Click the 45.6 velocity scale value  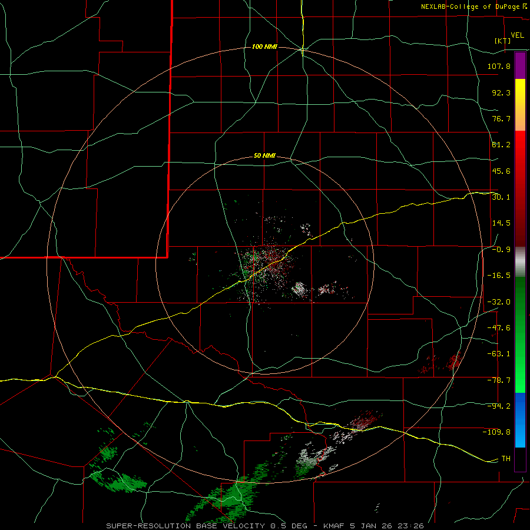pyautogui.click(x=501, y=171)
